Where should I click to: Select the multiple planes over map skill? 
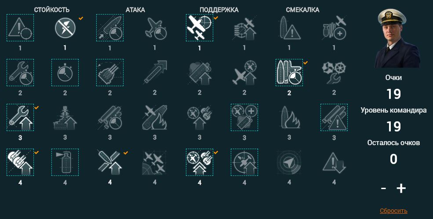click(x=155, y=162)
